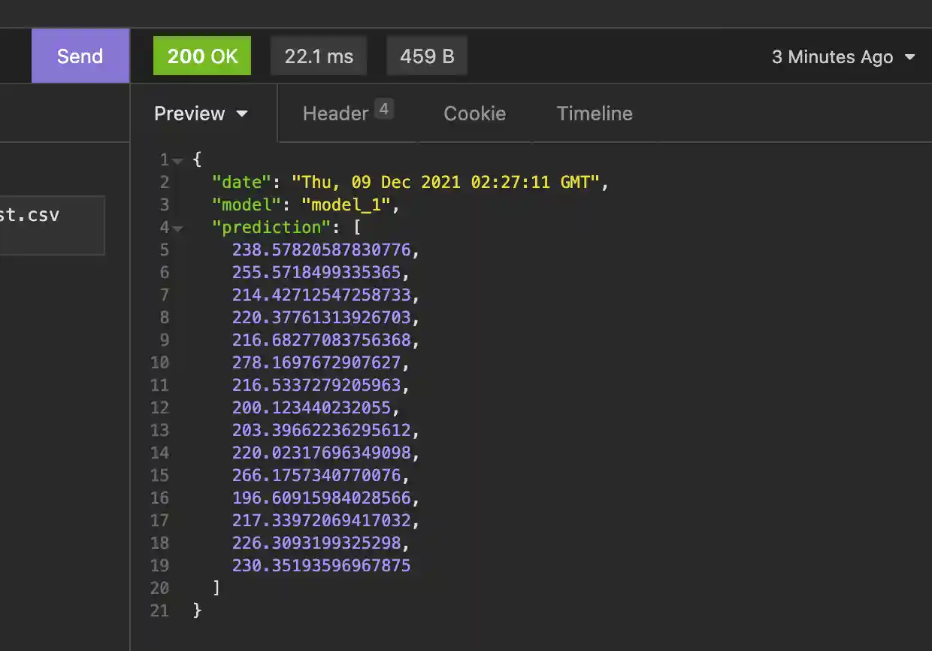Screen dimensions: 932x651
Task: Click the date value on line 2
Action: point(449,182)
